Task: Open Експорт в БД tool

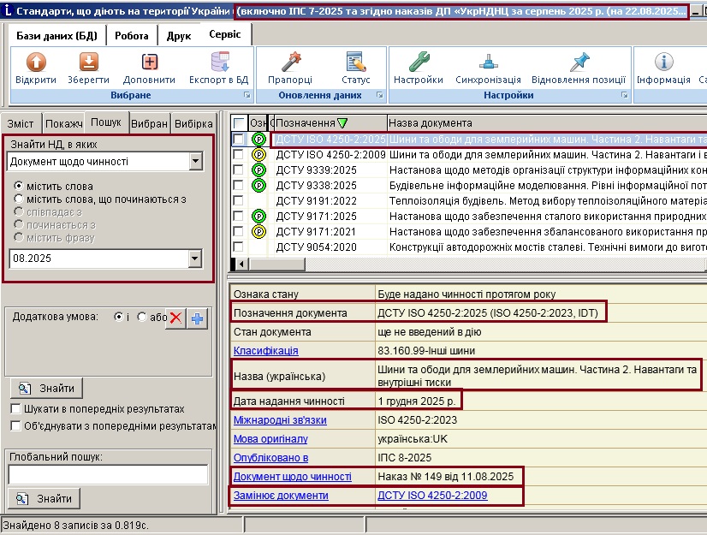Action: tap(220, 62)
